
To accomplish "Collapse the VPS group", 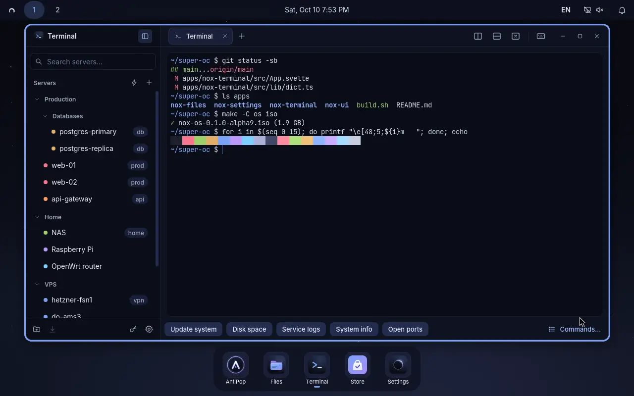I will pyautogui.click(x=37, y=285).
